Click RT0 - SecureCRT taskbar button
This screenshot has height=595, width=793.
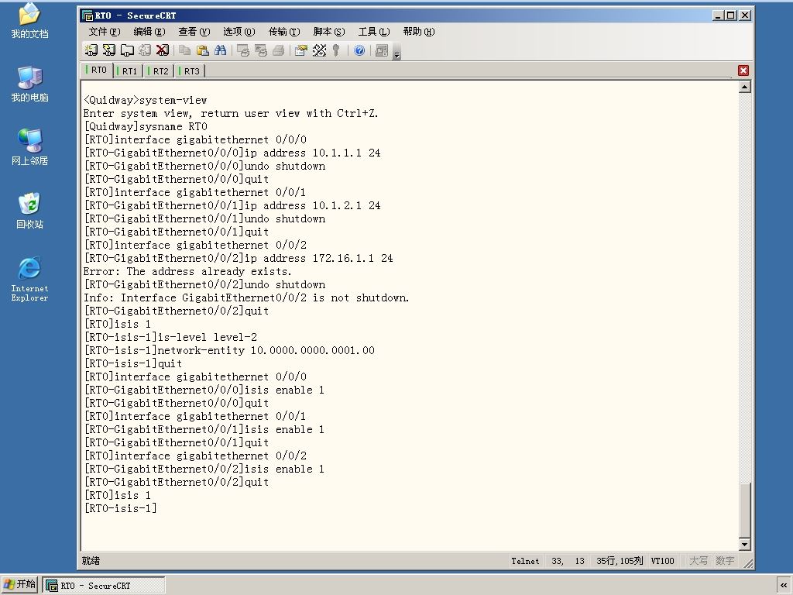[x=104, y=585]
